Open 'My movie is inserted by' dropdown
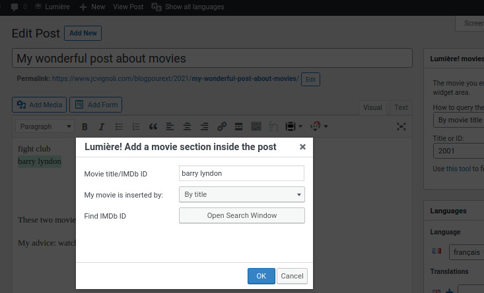The height and width of the screenshot is (293, 484). coord(242,194)
